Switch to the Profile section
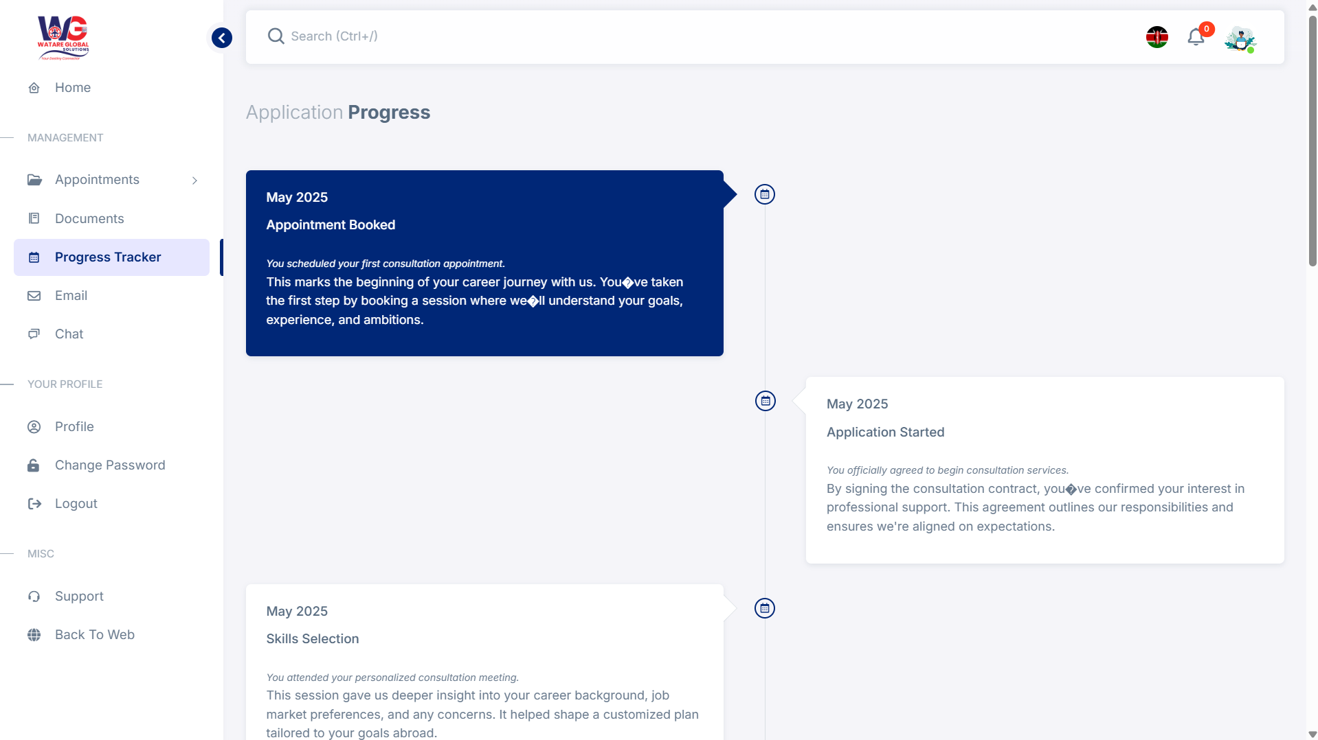 [x=74, y=426]
